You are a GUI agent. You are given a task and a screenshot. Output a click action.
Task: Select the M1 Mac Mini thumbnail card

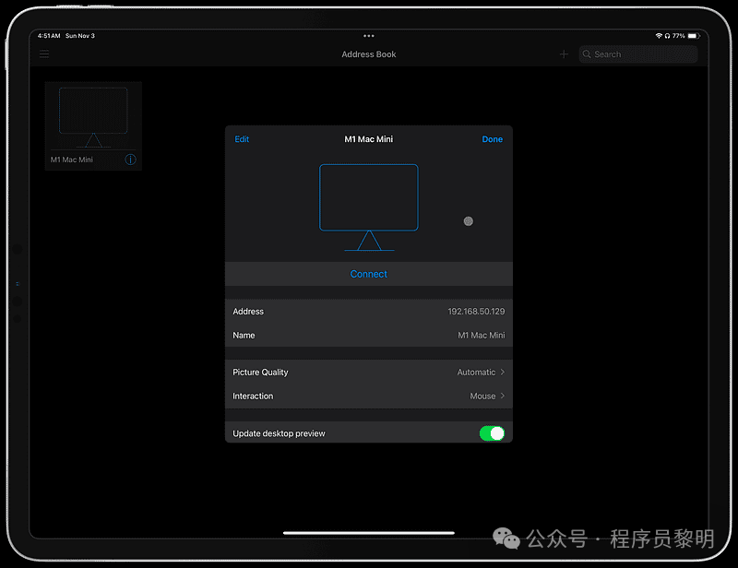pos(93,125)
